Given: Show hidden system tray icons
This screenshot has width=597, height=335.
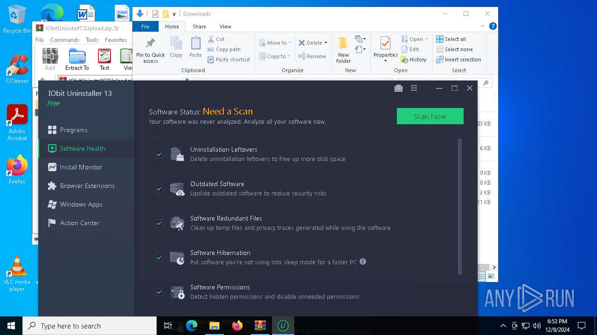Looking at the screenshot, I should [503, 326].
